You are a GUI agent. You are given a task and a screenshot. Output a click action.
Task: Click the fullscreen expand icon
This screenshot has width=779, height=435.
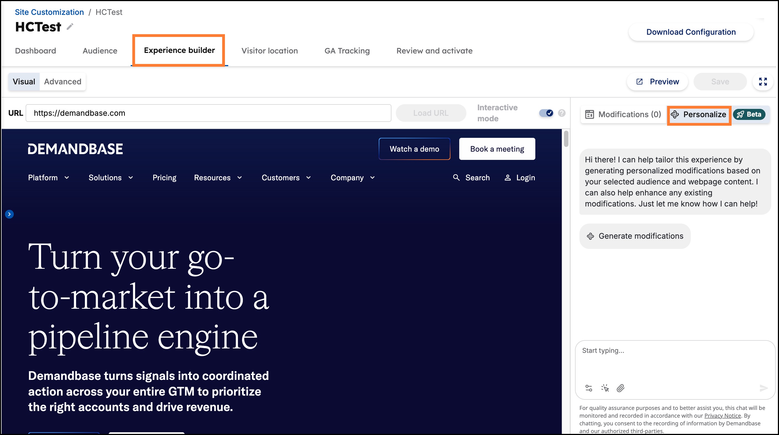pyautogui.click(x=763, y=82)
